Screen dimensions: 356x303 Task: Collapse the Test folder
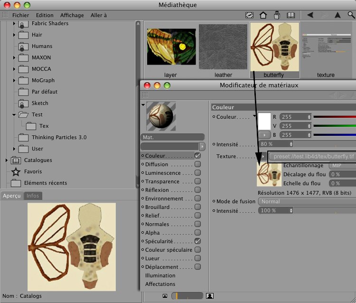(14, 114)
